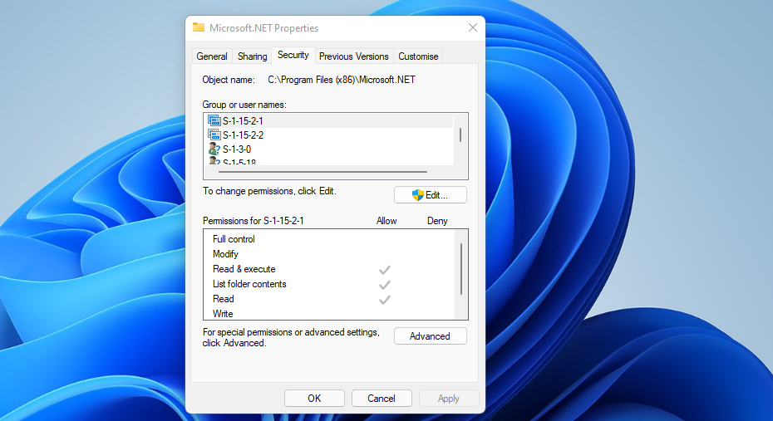Open the General tab
The width and height of the screenshot is (773, 421).
[x=212, y=56]
